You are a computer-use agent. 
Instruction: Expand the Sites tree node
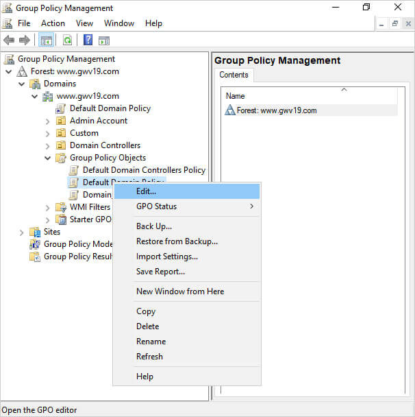click(x=21, y=233)
